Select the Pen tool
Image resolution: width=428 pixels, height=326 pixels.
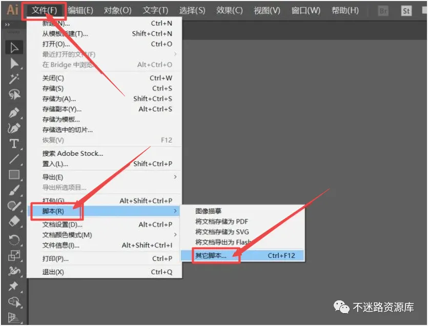14,112
